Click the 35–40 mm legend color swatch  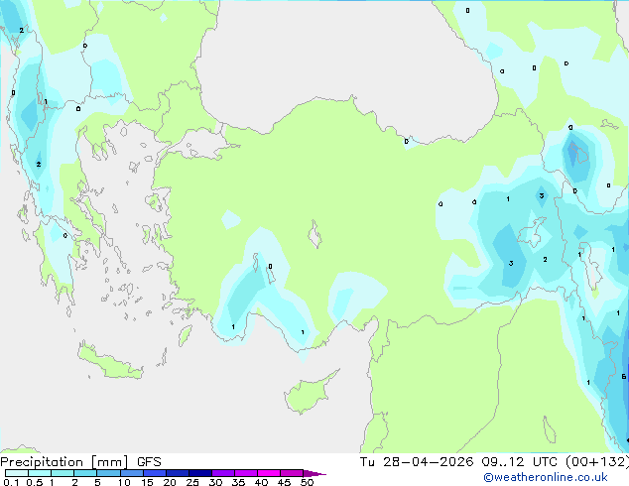[x=246, y=473]
